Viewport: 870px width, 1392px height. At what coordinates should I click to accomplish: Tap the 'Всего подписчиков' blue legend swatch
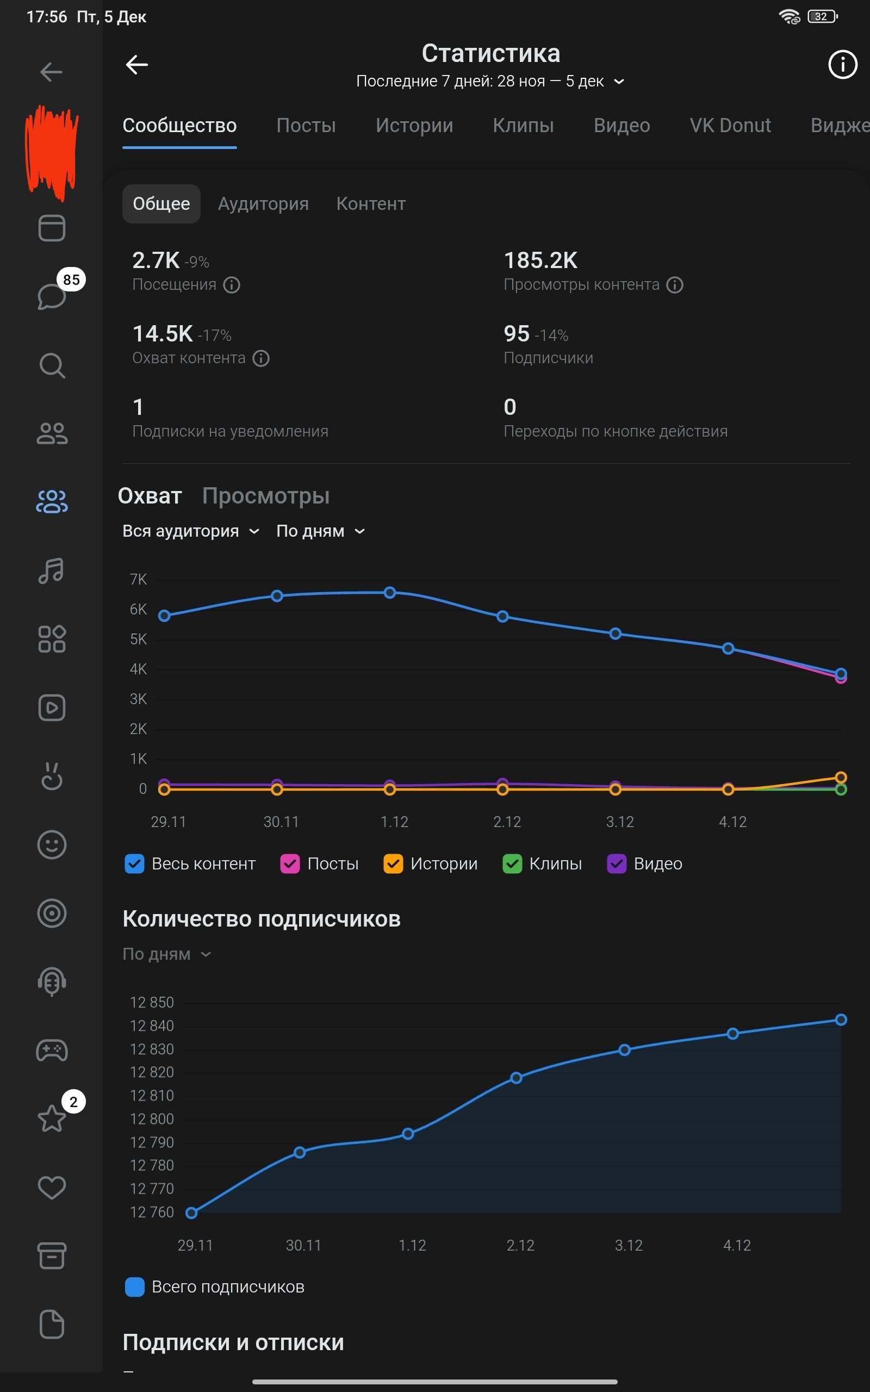tap(135, 1287)
